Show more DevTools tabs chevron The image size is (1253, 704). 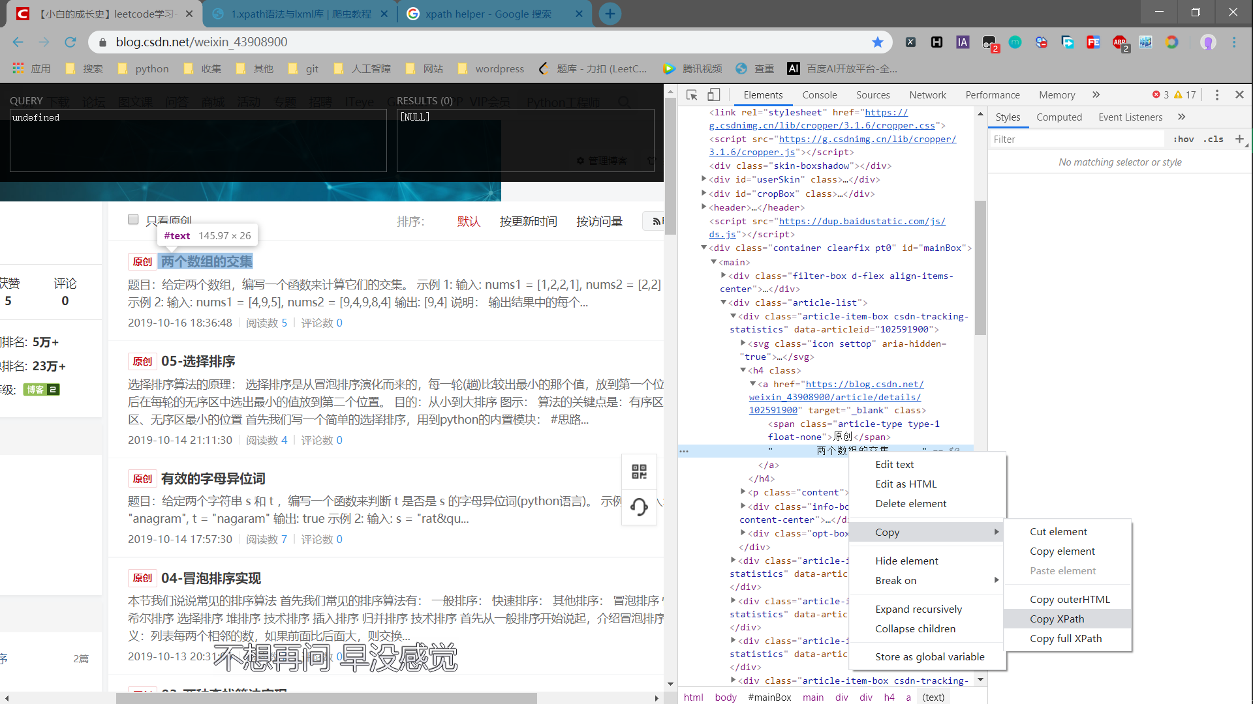click(x=1096, y=95)
